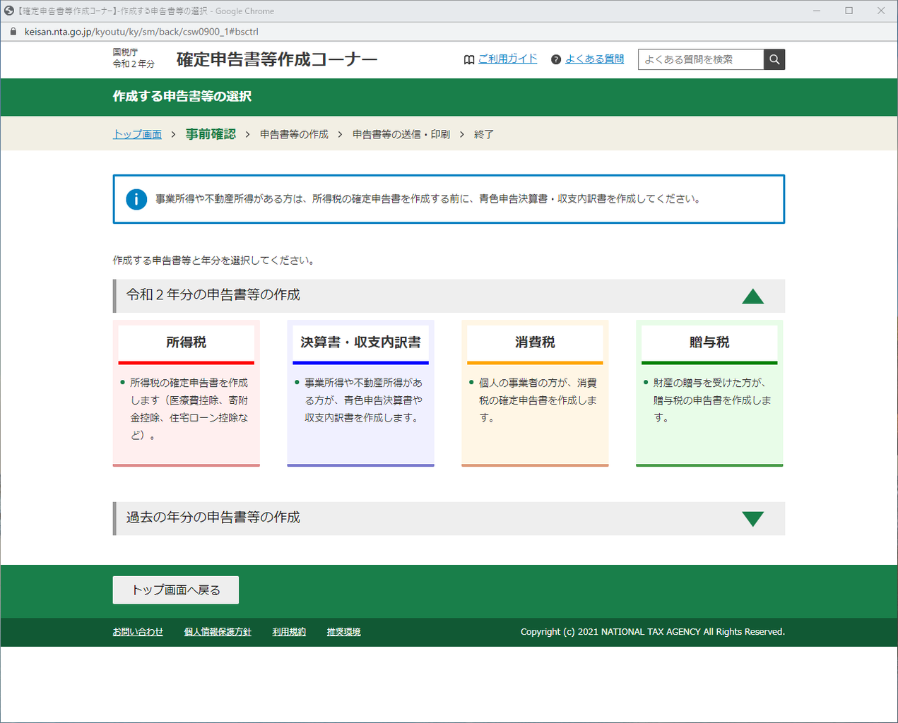The image size is (898, 723).
Task: Open お問い合わせ footer link
Action: point(138,632)
